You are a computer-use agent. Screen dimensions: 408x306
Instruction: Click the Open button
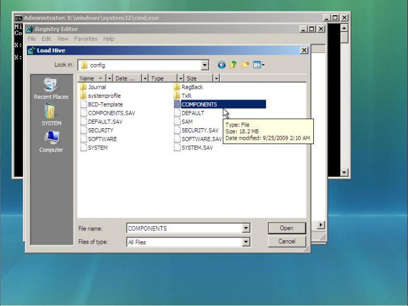(287, 228)
